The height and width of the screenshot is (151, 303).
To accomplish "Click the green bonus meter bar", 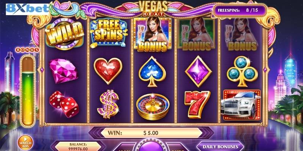I will [28, 91].
